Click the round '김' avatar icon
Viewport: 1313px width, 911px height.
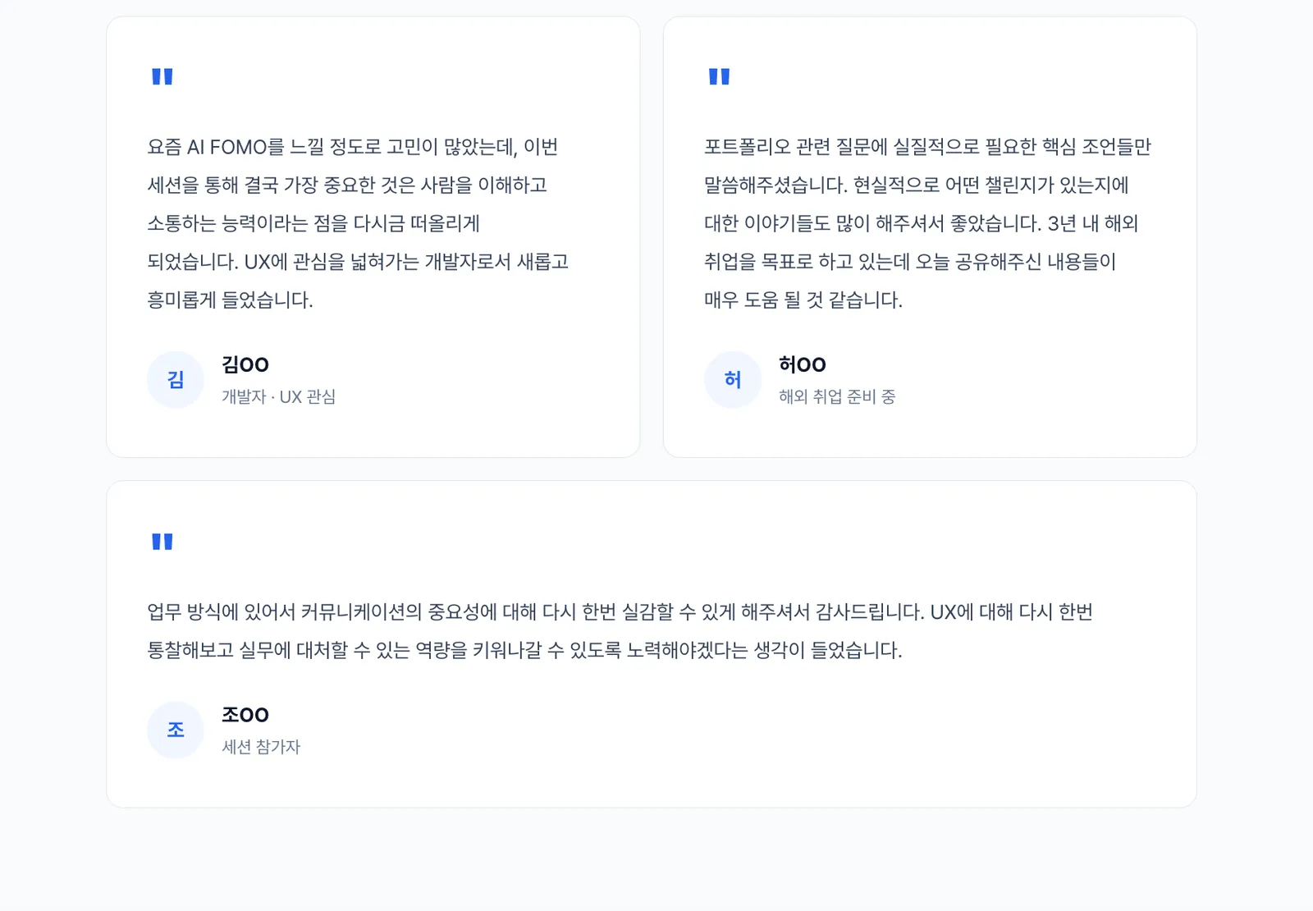pyautogui.click(x=176, y=380)
